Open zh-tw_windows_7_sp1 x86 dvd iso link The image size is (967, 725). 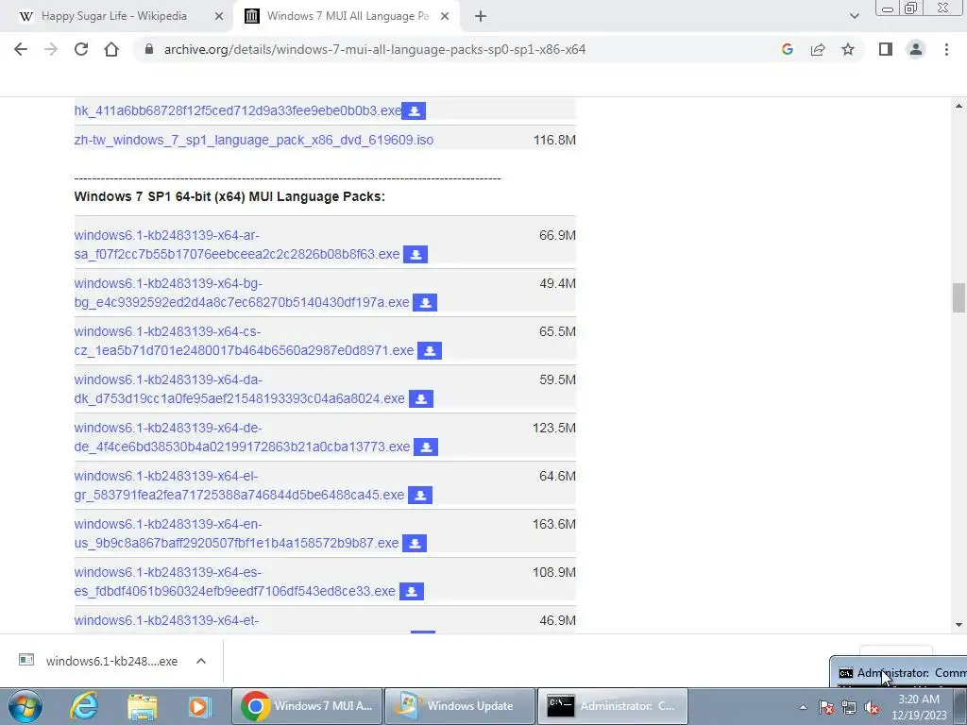pyautogui.click(x=253, y=140)
